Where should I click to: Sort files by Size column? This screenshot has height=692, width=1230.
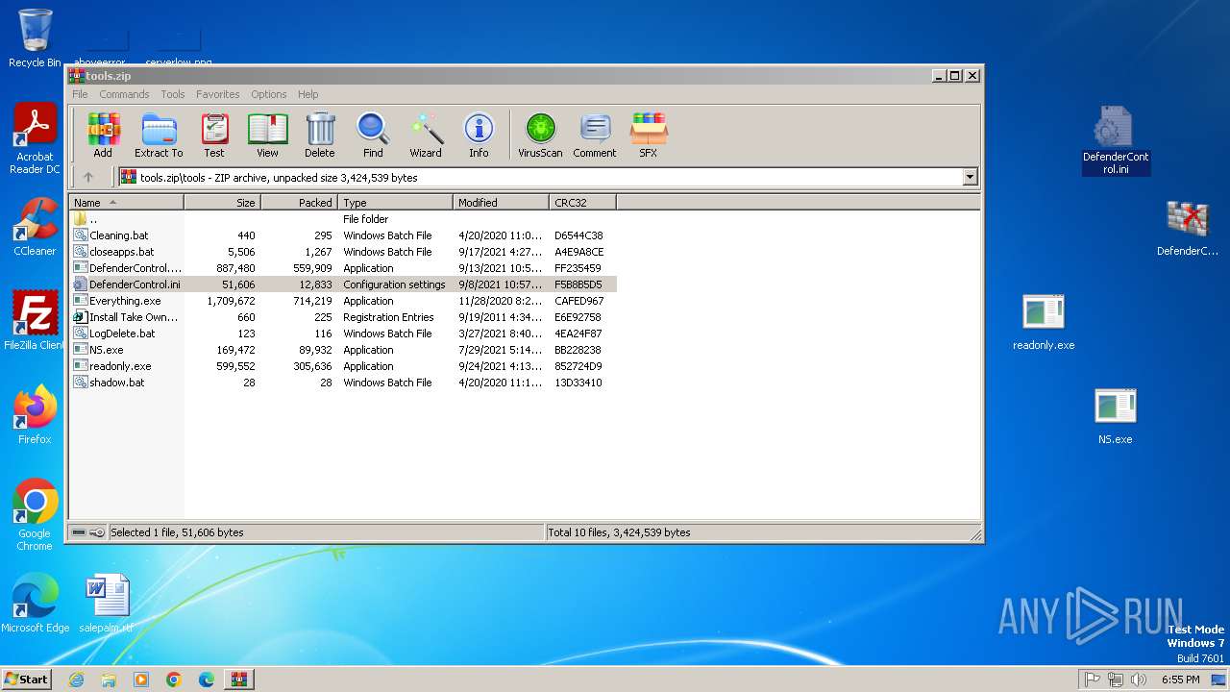point(222,203)
